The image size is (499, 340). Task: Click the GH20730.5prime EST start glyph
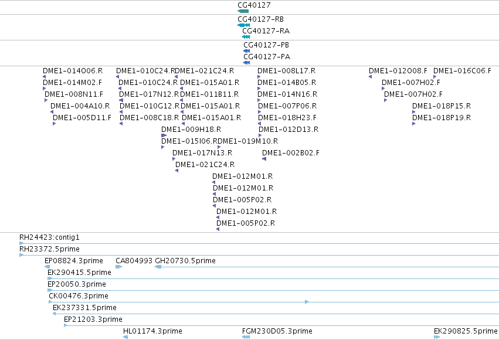pos(158,267)
